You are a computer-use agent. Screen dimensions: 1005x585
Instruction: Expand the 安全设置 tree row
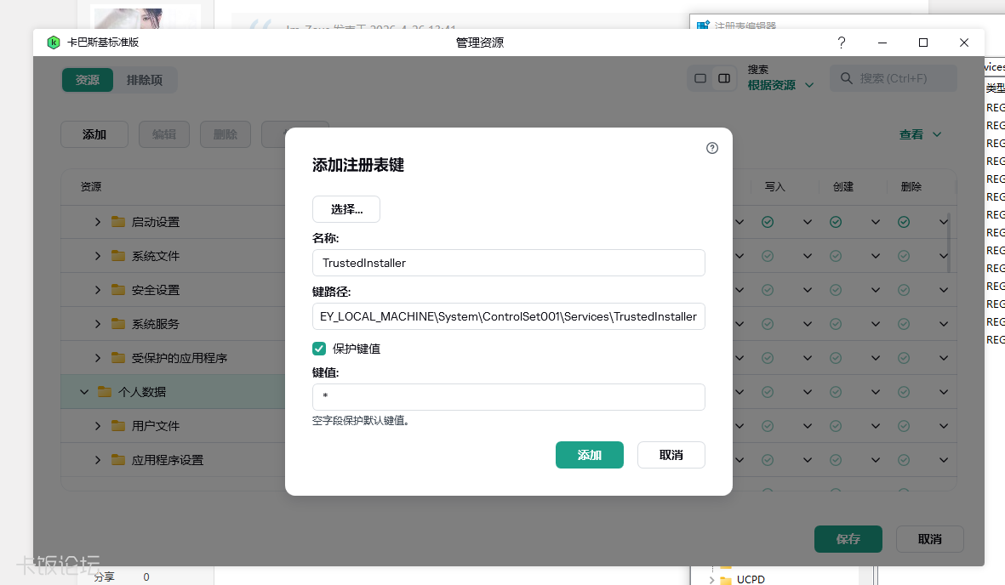point(97,290)
